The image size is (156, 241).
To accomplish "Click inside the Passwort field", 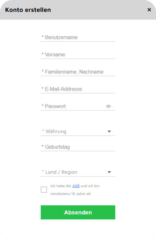I will 73,106.
